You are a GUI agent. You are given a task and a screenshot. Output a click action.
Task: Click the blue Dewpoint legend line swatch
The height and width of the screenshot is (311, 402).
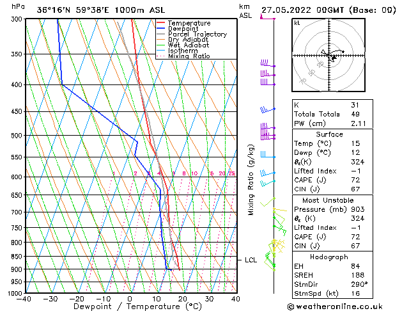(160, 28)
